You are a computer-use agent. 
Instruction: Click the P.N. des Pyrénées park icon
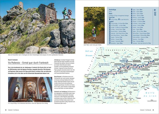pos(104,89)
